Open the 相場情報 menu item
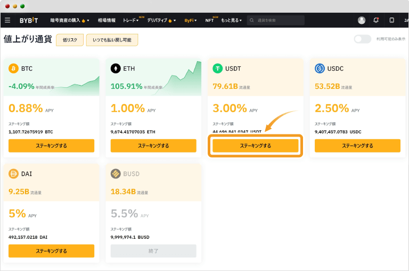Screen dimensions: 409x271 (107, 20)
